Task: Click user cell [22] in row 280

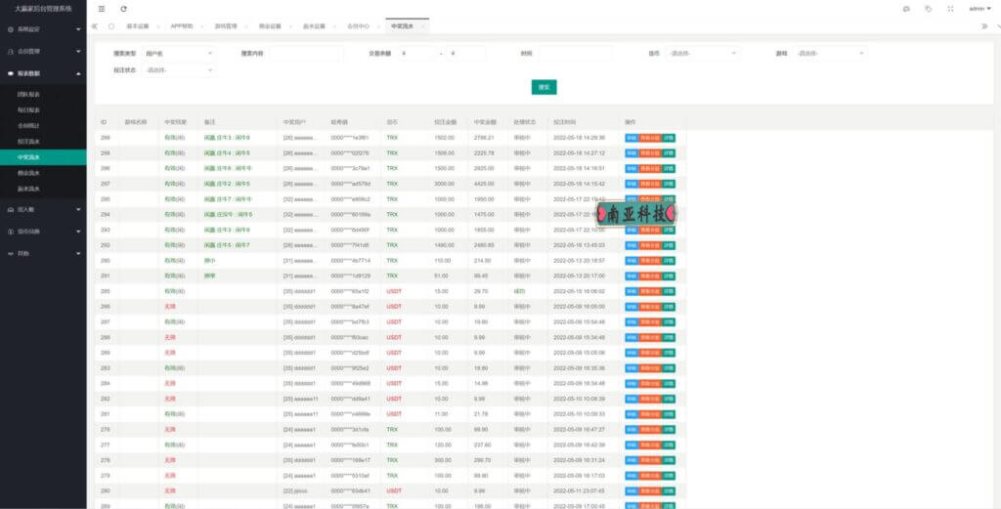Action: [295, 491]
